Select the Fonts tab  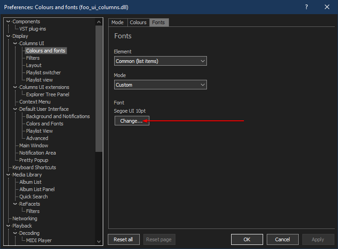[x=158, y=22]
